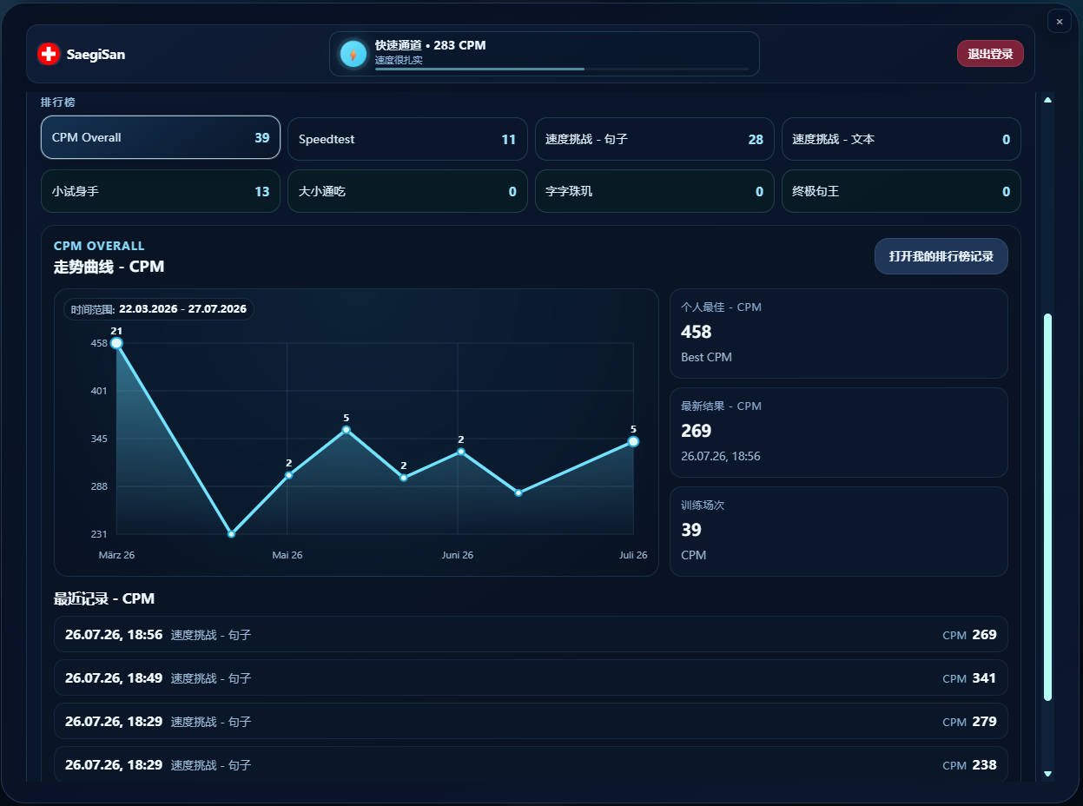
Task: Open the 18:49 record with CPM 341
Action: (531, 677)
